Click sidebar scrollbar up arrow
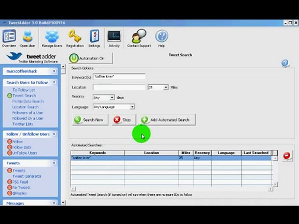Image resolution: width=299 pixels, height=224 pixels. click(63, 67)
